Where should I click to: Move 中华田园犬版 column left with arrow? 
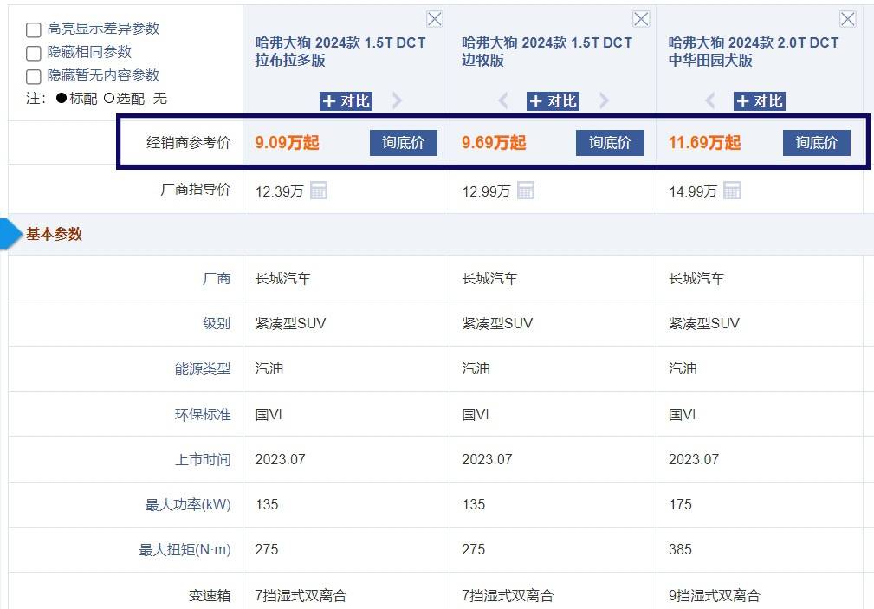coord(710,101)
